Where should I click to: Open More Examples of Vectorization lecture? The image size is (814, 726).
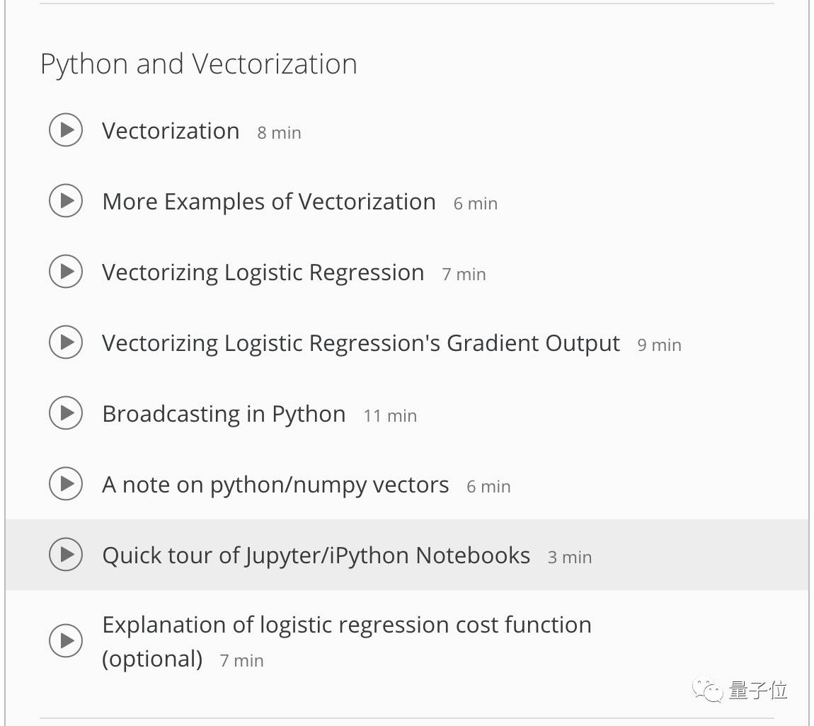(x=268, y=202)
